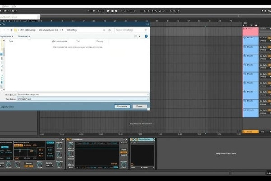Select the Этот компьютер breadcrumb segment
Viewport: 271px width, 181px height.
[28, 30]
